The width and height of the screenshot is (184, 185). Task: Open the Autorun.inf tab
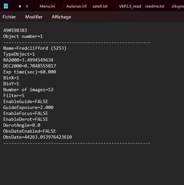point(76,6)
